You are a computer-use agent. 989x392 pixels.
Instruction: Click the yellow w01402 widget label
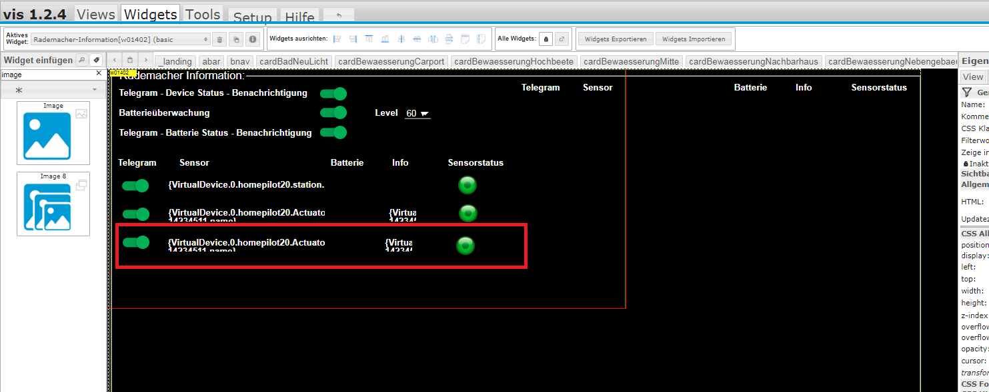click(x=123, y=72)
